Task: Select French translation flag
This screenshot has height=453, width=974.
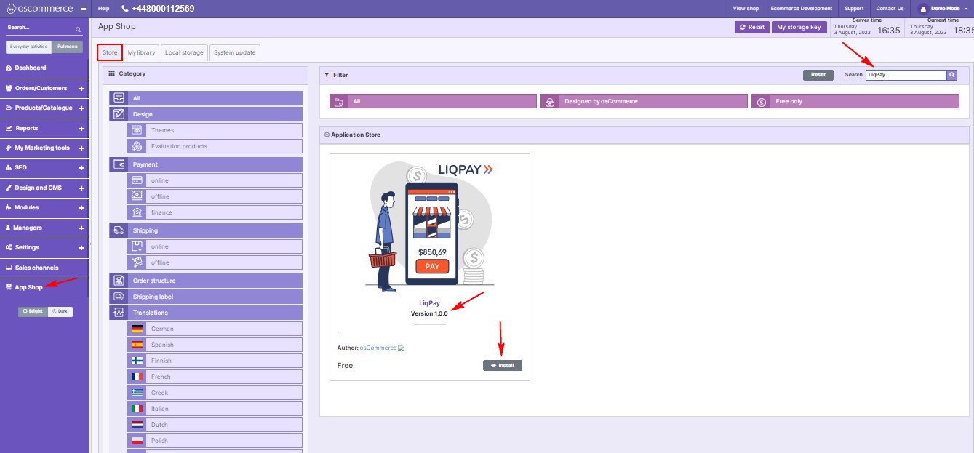Action: [137, 377]
